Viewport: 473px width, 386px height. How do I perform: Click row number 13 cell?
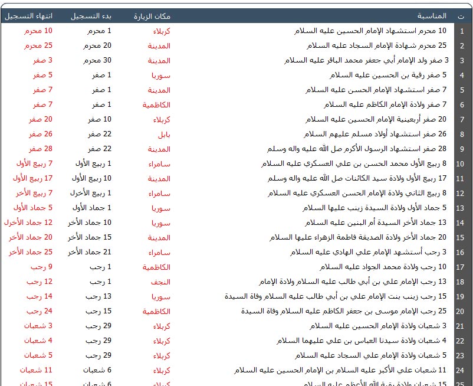(x=461, y=208)
